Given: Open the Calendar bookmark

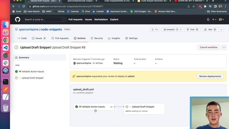Looking at the screenshot, I should point(73,11).
